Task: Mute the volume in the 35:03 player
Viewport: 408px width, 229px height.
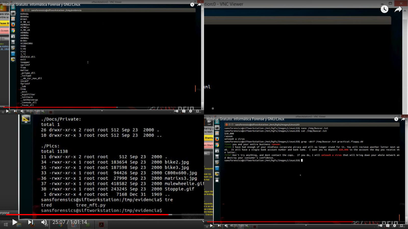Action: click(x=22, y=111)
